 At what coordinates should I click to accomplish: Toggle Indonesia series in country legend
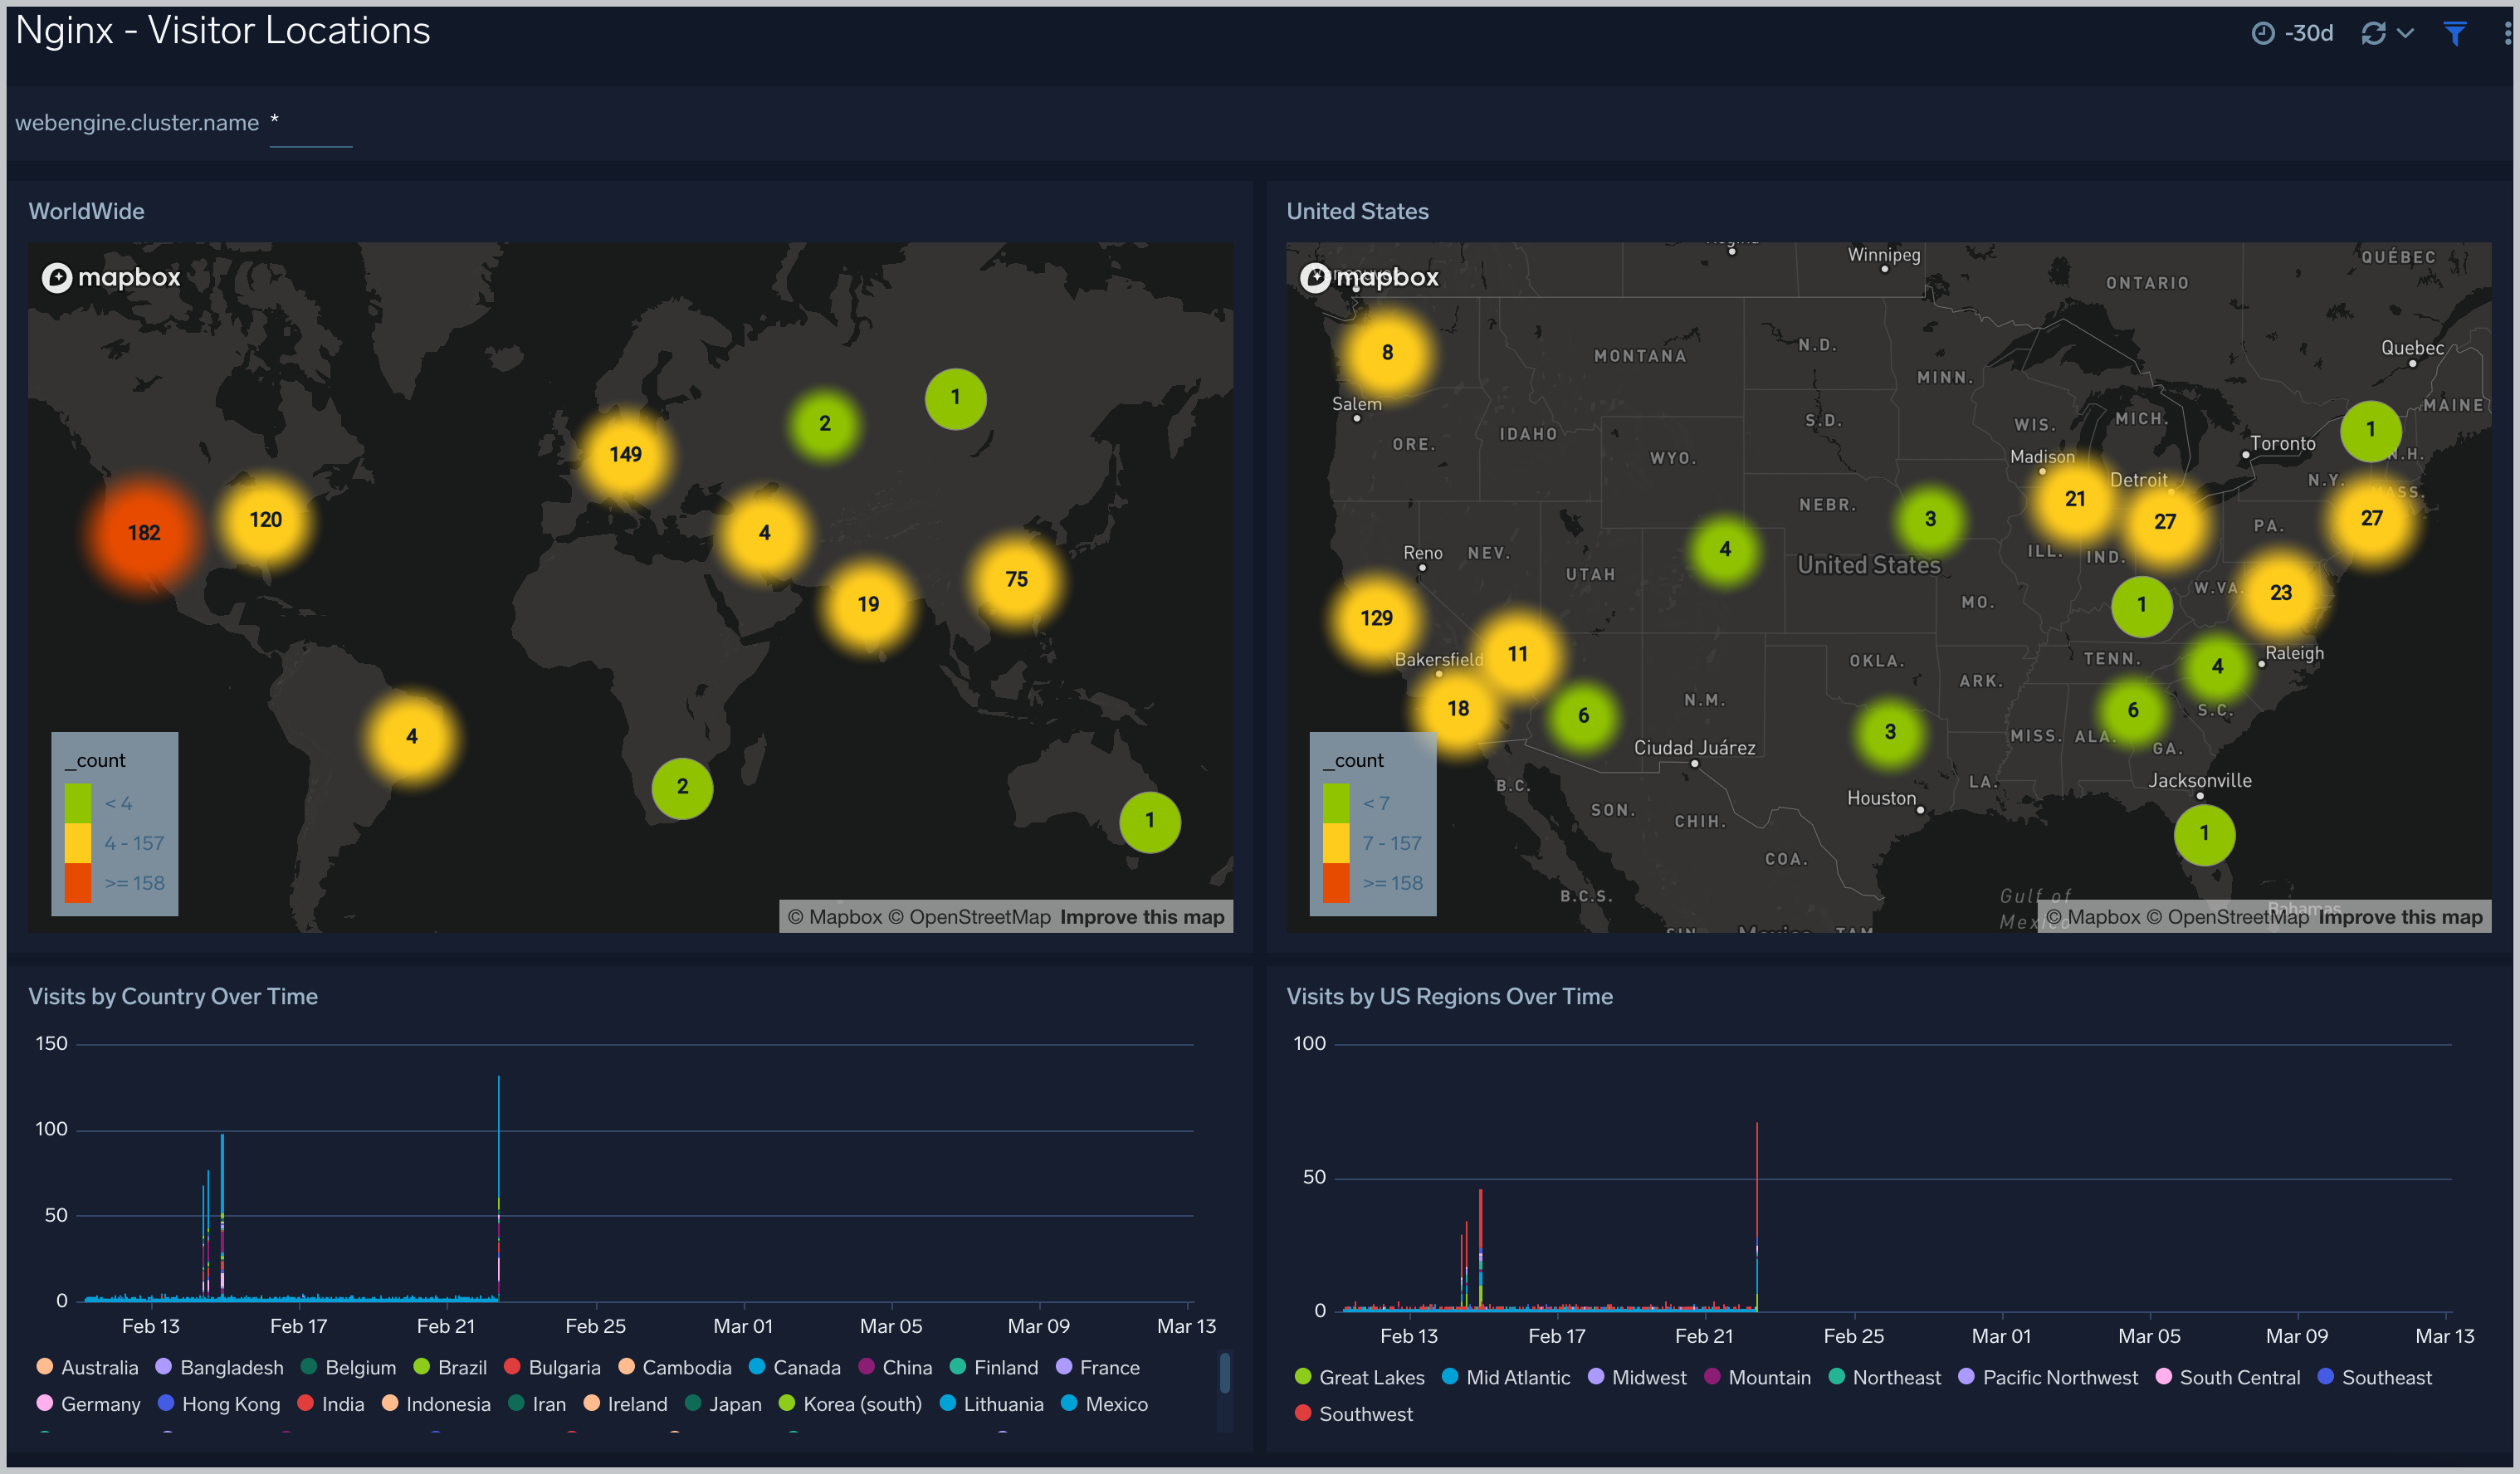[x=436, y=1404]
